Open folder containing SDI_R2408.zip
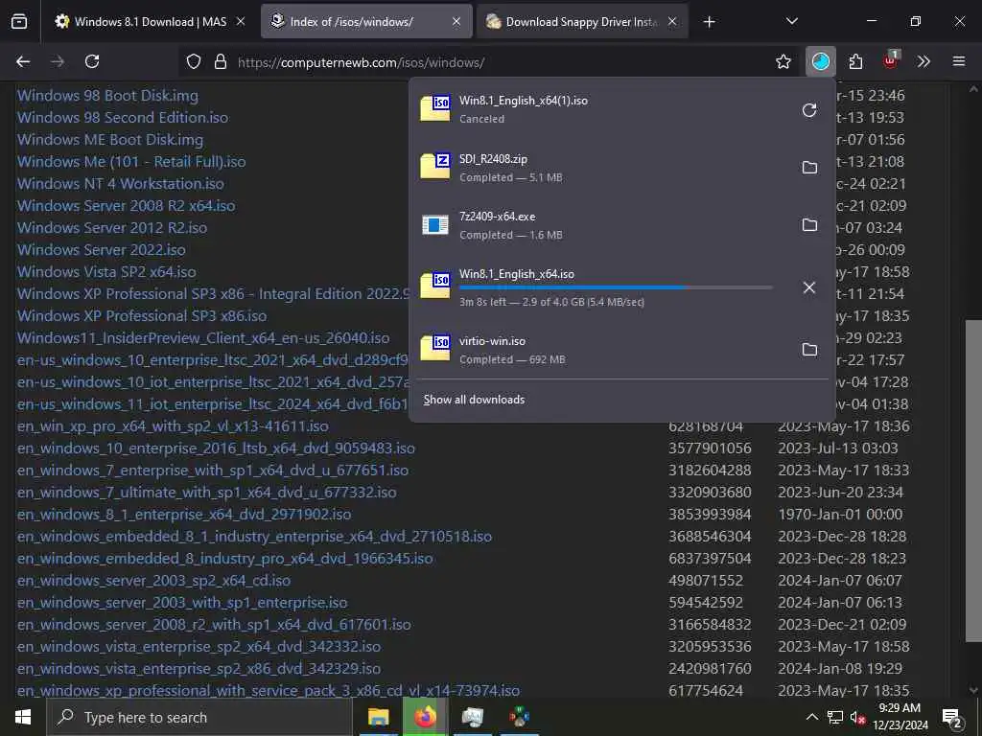 click(x=809, y=167)
